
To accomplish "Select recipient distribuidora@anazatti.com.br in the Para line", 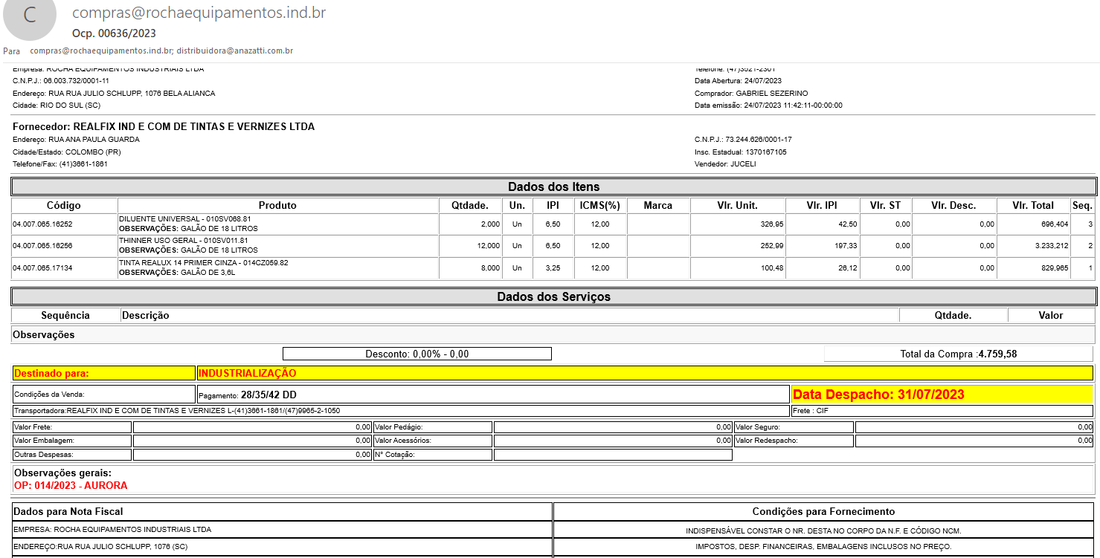I will (234, 51).
